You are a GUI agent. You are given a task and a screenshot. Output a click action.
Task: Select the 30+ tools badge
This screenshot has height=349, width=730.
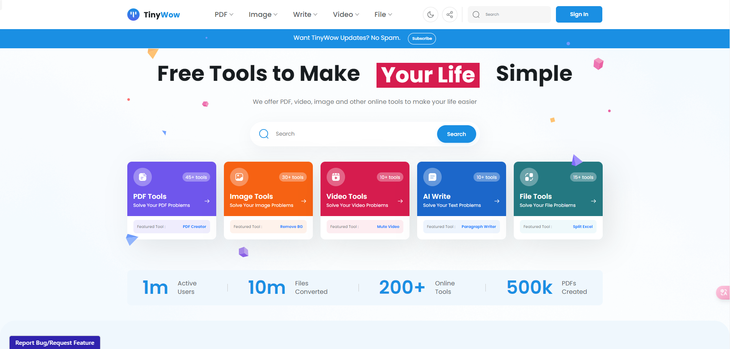coord(293,177)
